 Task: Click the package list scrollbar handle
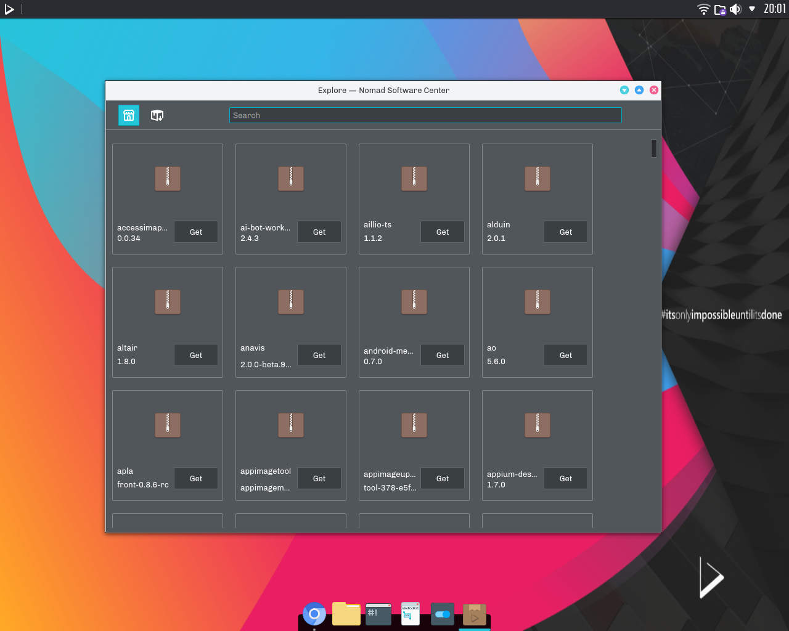coord(654,149)
